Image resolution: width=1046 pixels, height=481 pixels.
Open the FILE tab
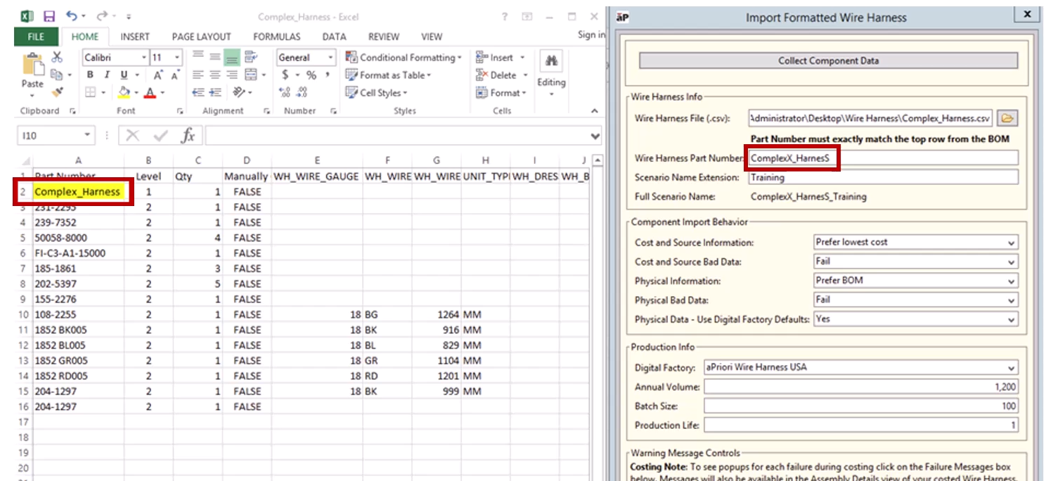(35, 37)
